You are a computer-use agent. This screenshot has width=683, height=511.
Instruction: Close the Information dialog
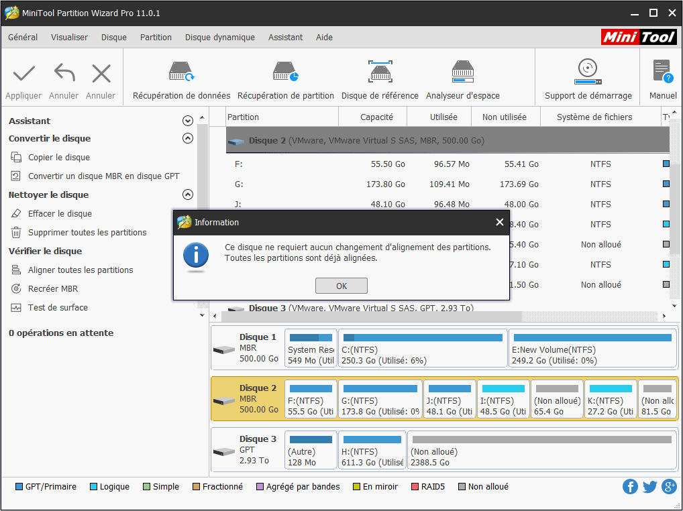pyautogui.click(x=500, y=223)
